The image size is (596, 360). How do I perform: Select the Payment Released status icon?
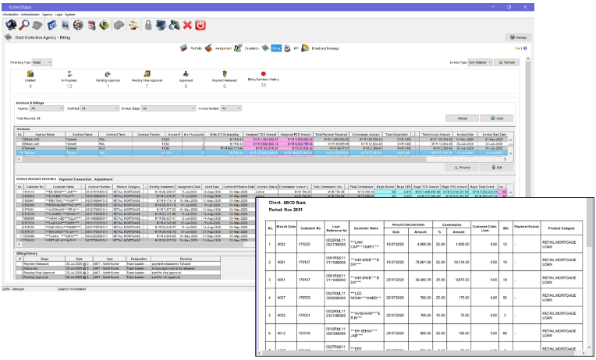225,74
